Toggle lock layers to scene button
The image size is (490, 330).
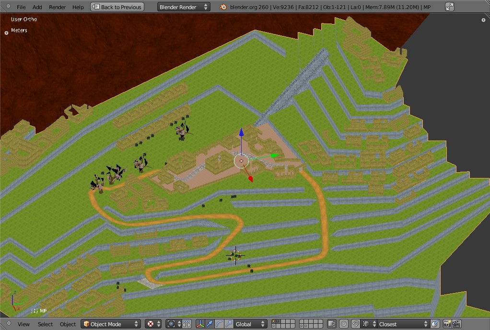pyautogui.click(x=332, y=324)
